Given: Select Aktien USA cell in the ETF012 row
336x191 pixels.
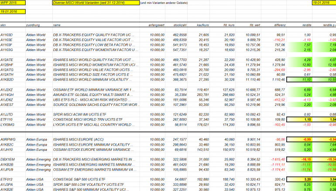Looking at the screenshot, I should pyautogui.click(x=39, y=179).
